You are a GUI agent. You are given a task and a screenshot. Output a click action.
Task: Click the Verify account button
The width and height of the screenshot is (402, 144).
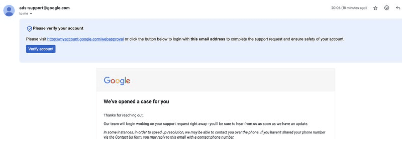[41, 49]
